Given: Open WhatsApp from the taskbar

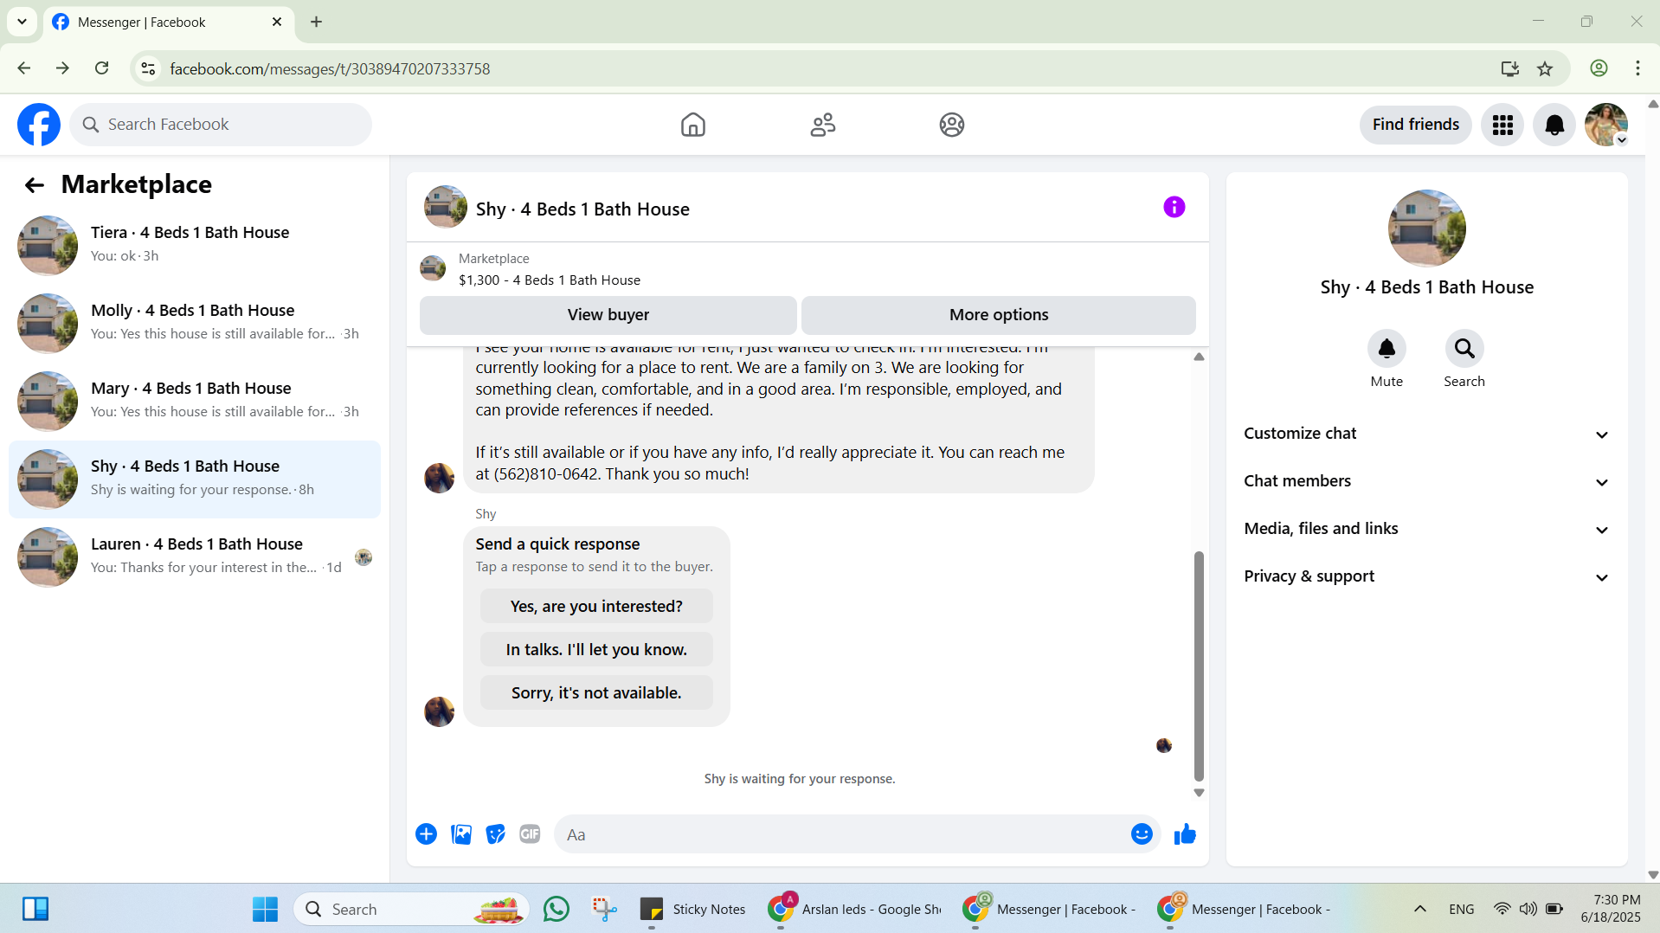Looking at the screenshot, I should (x=557, y=909).
